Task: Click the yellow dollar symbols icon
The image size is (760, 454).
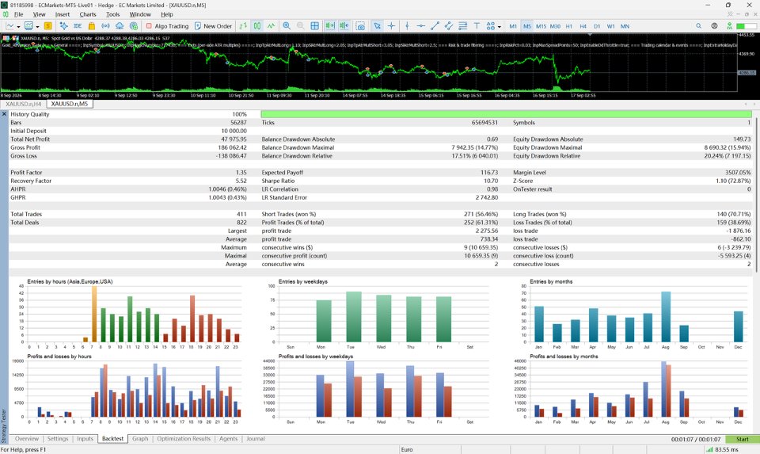Action: click(48, 25)
